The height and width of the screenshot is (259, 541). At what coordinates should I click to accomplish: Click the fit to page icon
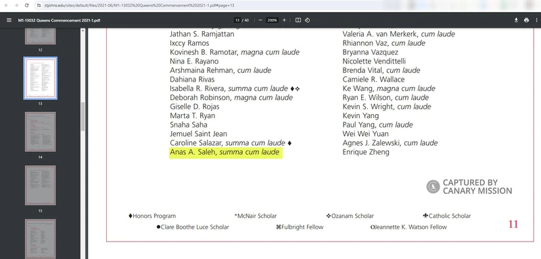point(298,20)
